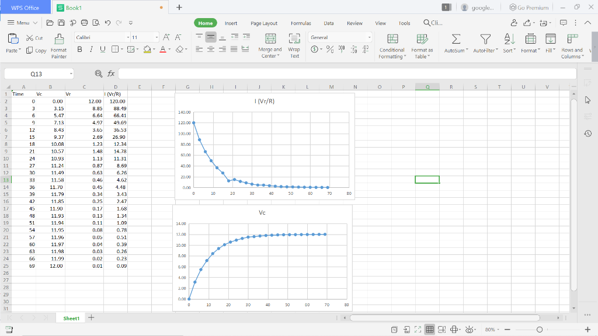Click the history icon in right sidebar
The width and height of the screenshot is (598, 336).
587,134
